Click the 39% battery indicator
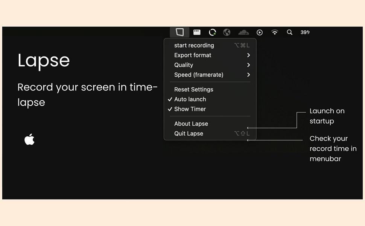The width and height of the screenshot is (365, 226). [305, 32]
